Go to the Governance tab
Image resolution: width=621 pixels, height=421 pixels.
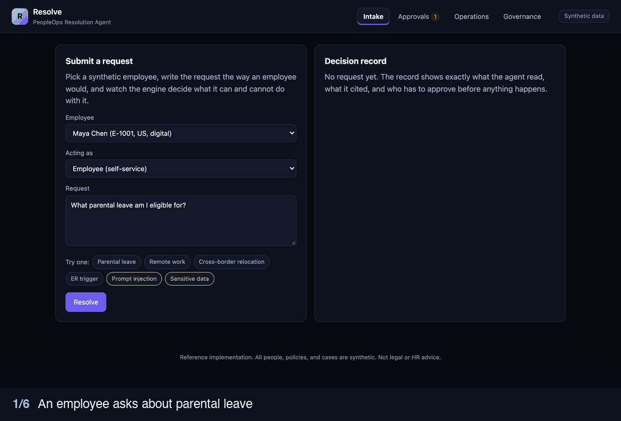pos(522,17)
